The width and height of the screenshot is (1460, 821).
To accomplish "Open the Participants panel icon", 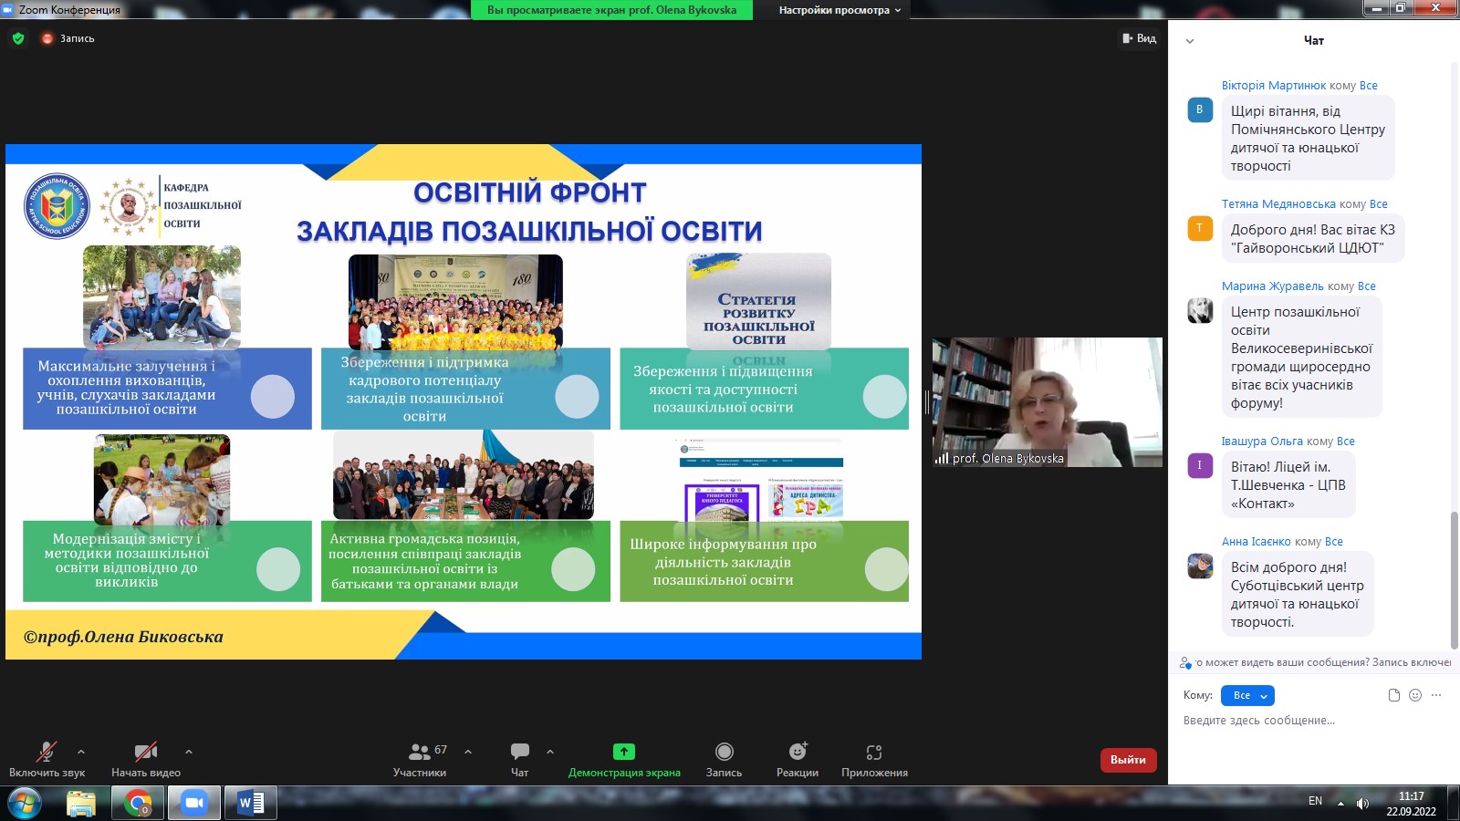I will tap(419, 753).
